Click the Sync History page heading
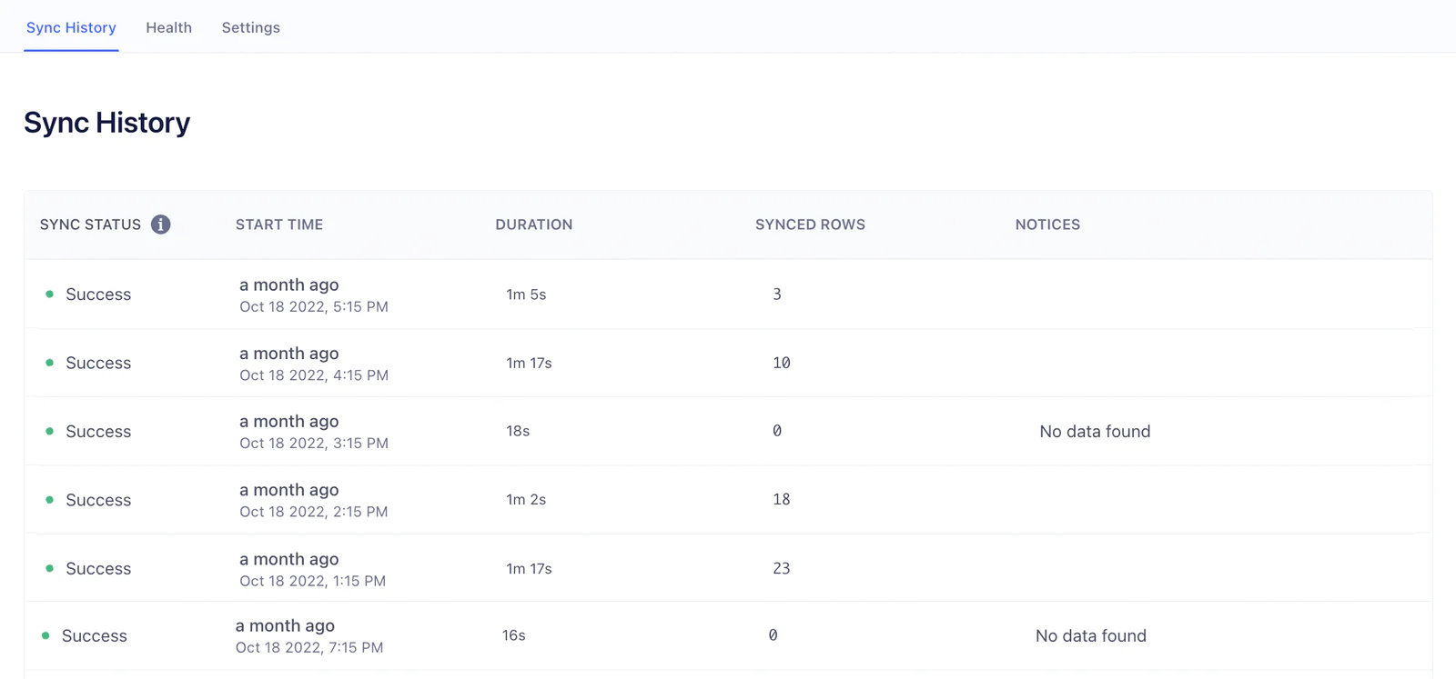This screenshot has height=679, width=1456. point(106,123)
